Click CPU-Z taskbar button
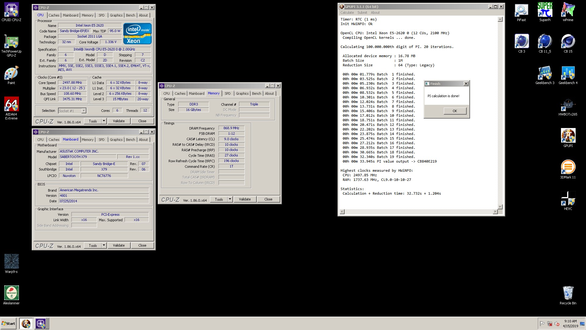 [x=41, y=323]
